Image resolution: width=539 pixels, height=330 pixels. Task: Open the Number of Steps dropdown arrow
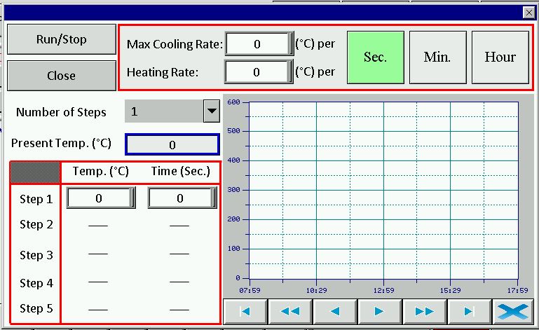(212, 111)
